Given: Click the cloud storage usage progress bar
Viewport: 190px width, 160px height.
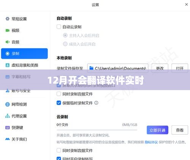Looking at the screenshot, I should pos(97,130).
